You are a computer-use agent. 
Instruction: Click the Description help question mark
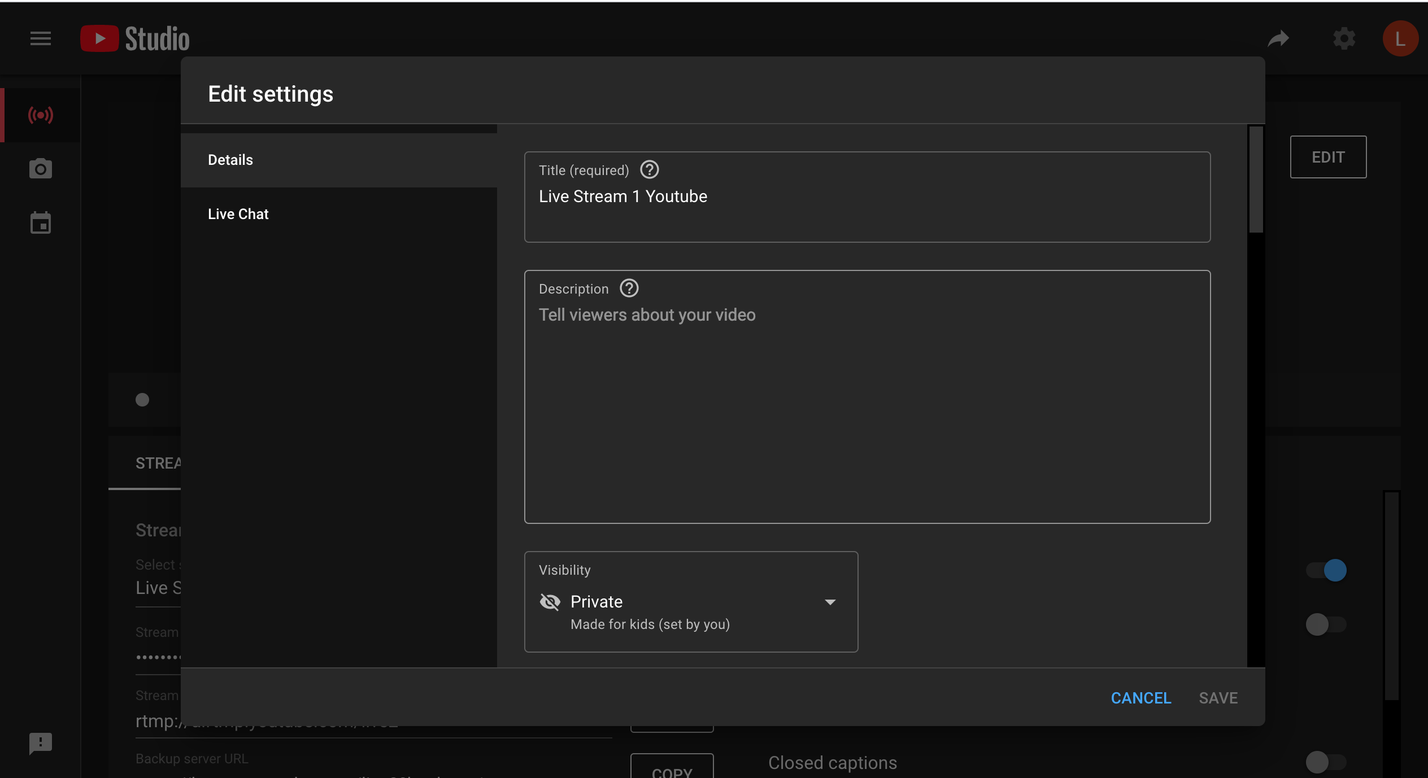pyautogui.click(x=629, y=288)
